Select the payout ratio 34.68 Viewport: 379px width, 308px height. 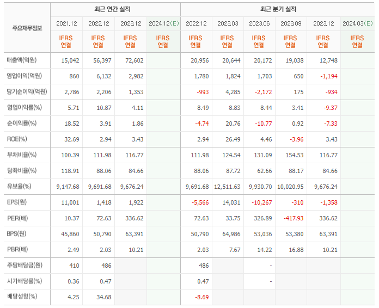pyautogui.click(x=104, y=297)
